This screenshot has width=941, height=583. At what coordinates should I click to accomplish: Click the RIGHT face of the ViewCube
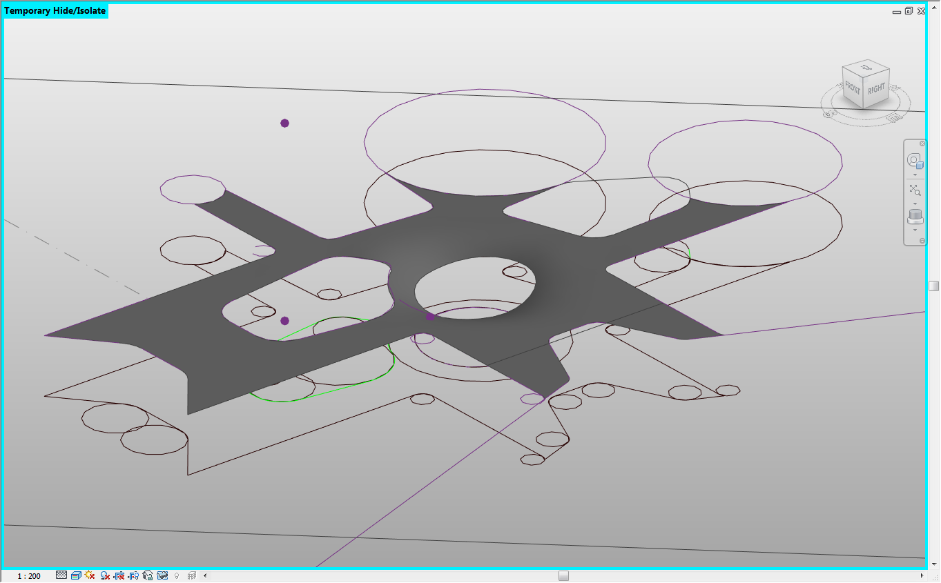point(876,88)
